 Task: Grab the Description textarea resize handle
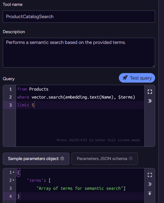pos(154,66)
